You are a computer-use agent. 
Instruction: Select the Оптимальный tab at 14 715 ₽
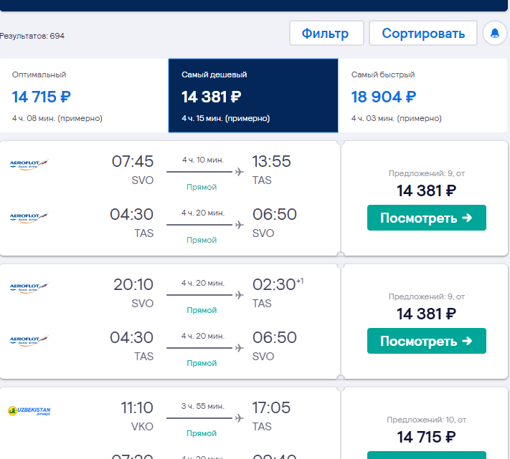pyautogui.click(x=83, y=96)
